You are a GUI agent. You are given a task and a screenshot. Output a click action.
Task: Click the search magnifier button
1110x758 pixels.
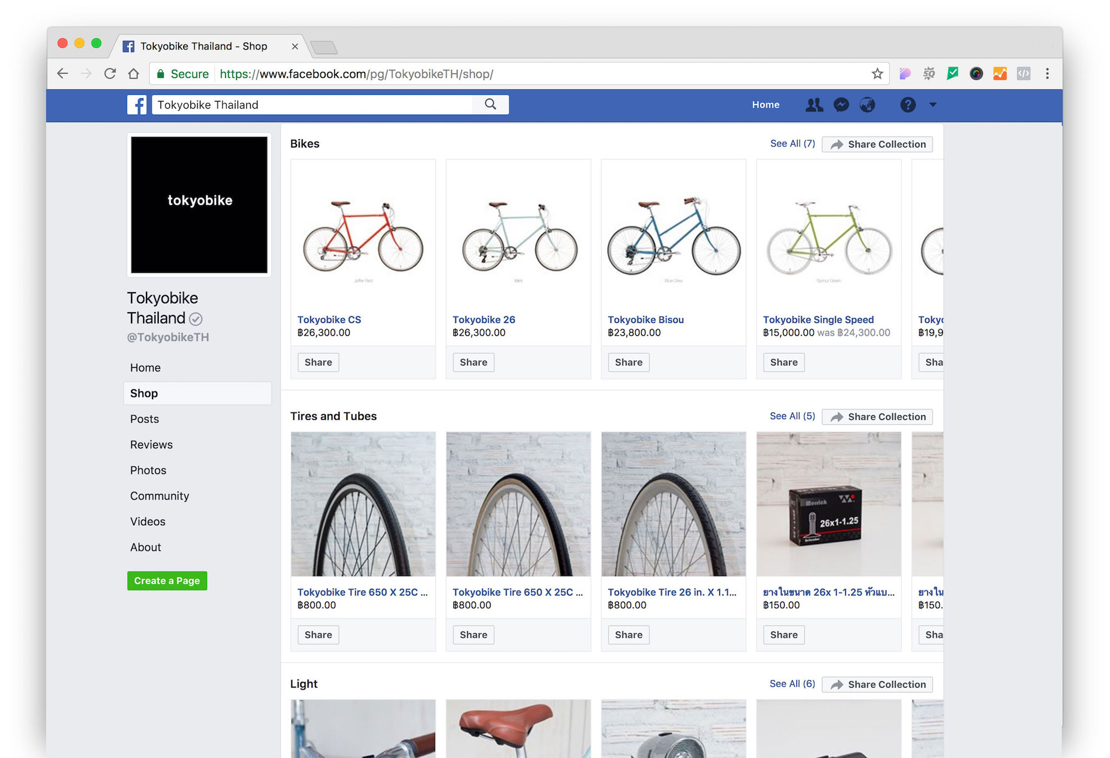[491, 104]
